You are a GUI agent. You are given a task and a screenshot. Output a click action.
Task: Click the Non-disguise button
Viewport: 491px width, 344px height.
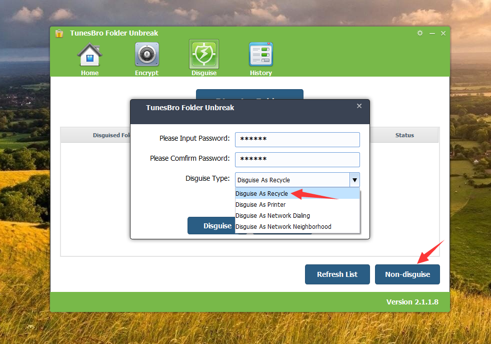pos(407,274)
